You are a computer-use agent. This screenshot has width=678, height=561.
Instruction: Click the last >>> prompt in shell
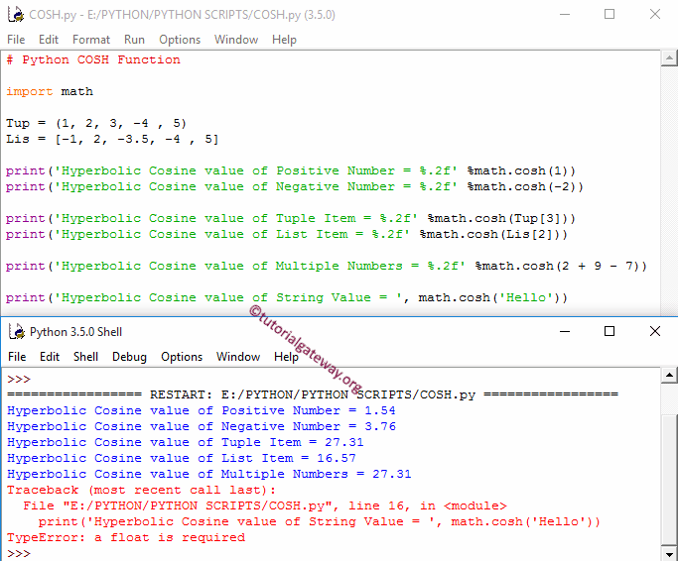point(19,554)
